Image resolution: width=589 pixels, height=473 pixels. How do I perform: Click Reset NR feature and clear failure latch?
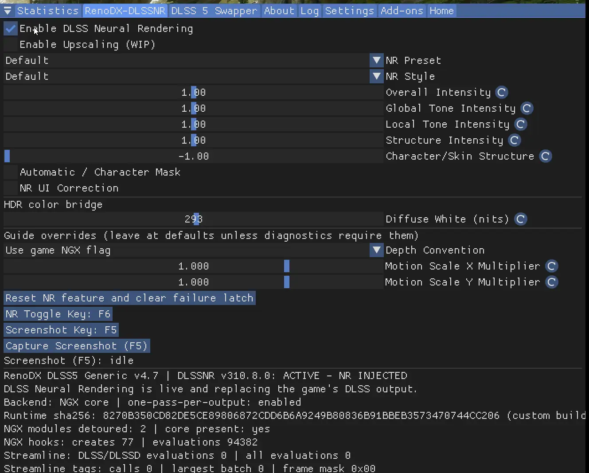pyautogui.click(x=129, y=298)
